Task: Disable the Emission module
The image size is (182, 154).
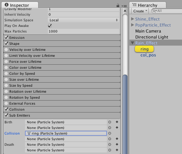Action: coord(6,37)
